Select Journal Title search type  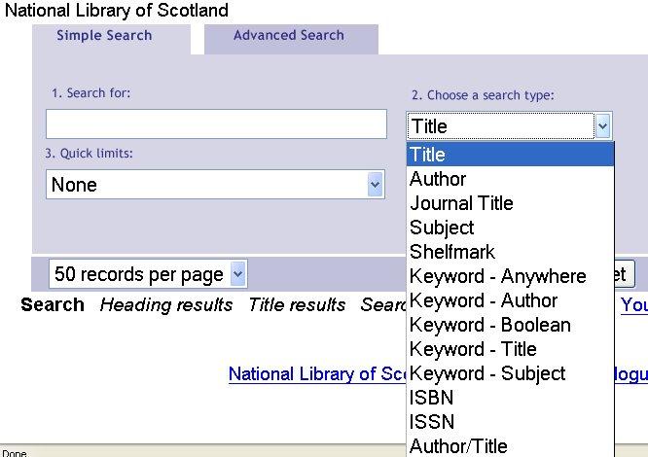pyautogui.click(x=510, y=203)
